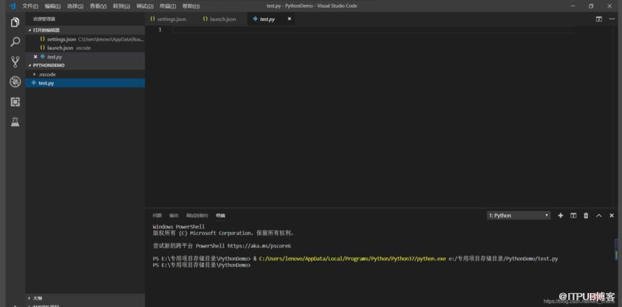
Task: Split the editor to the right
Action: click(599, 19)
